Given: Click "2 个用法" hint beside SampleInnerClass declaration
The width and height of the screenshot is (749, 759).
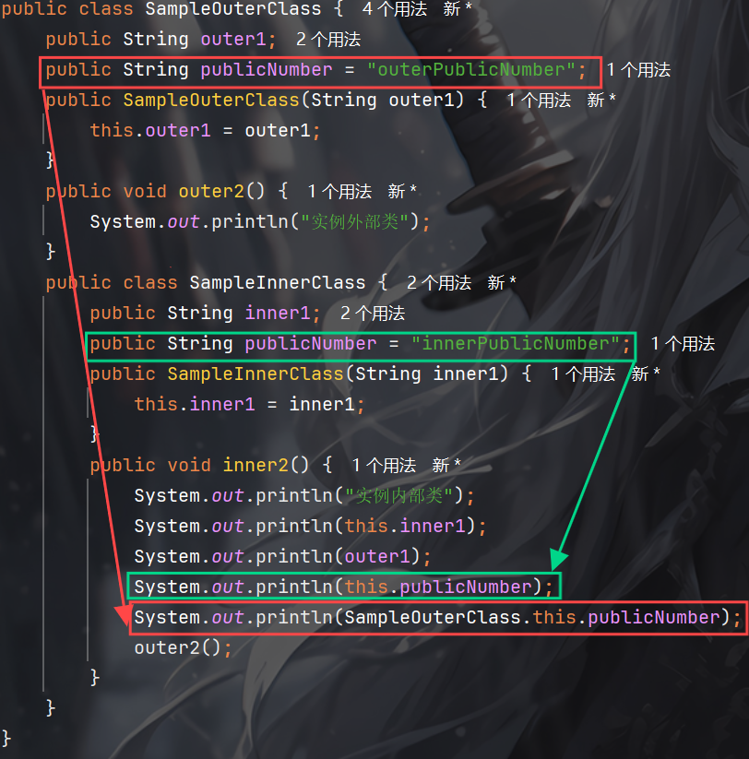Looking at the screenshot, I should [439, 283].
